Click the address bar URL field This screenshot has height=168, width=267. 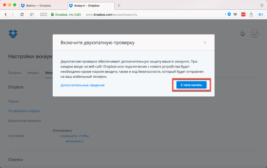[142, 15]
